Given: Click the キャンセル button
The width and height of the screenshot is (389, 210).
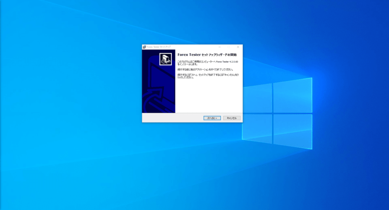Looking at the screenshot, I should 232,118.
